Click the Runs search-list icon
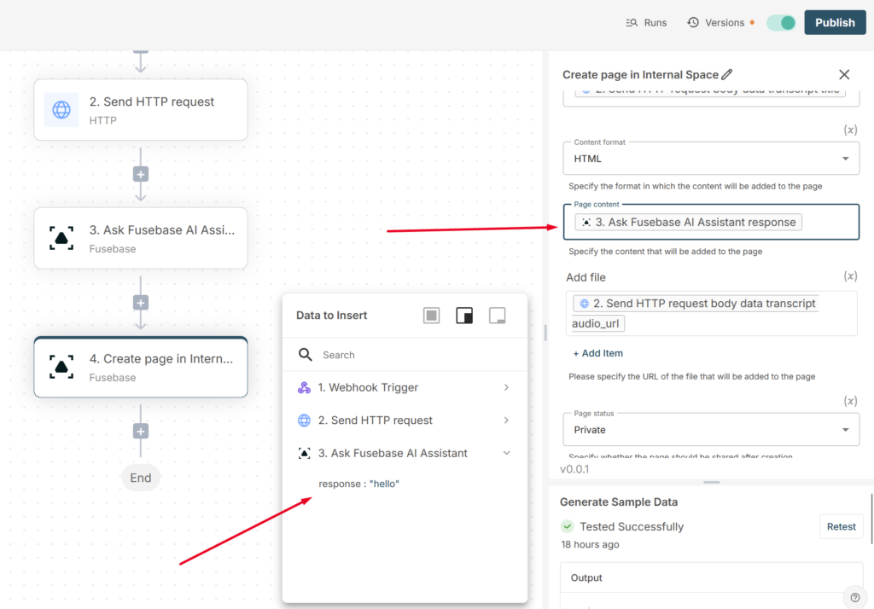The width and height of the screenshot is (874, 609). (632, 23)
